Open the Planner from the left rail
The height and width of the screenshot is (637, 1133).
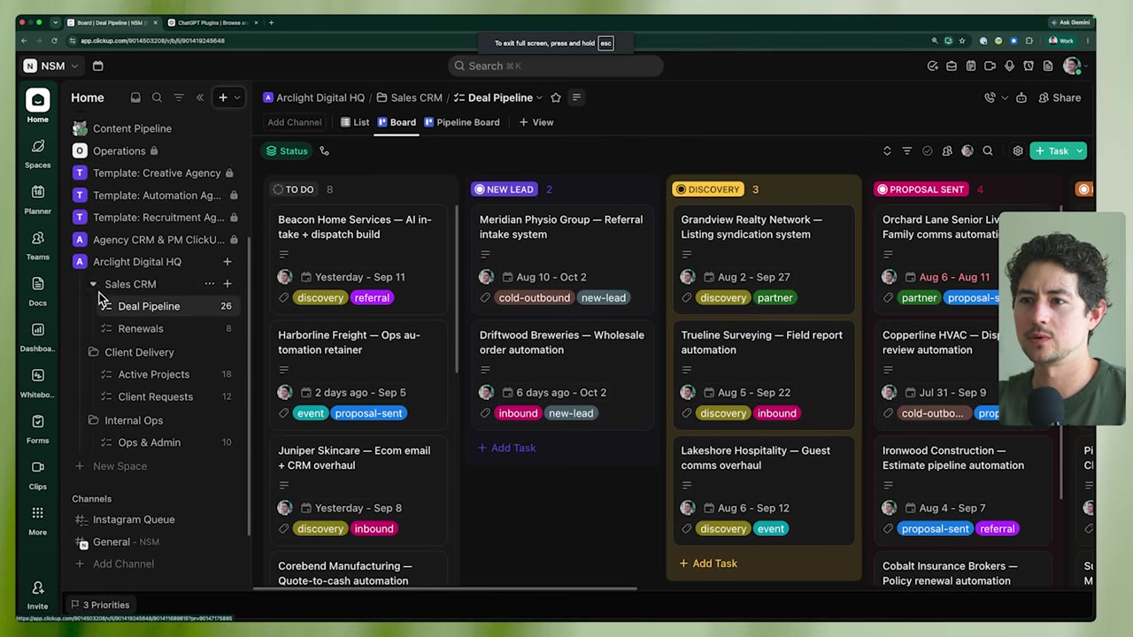[x=37, y=198]
